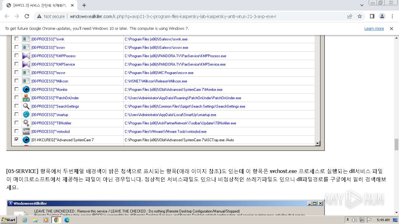Open Chrome's three-dot menu
Screen dimensions: 399x224
pos(392,16)
